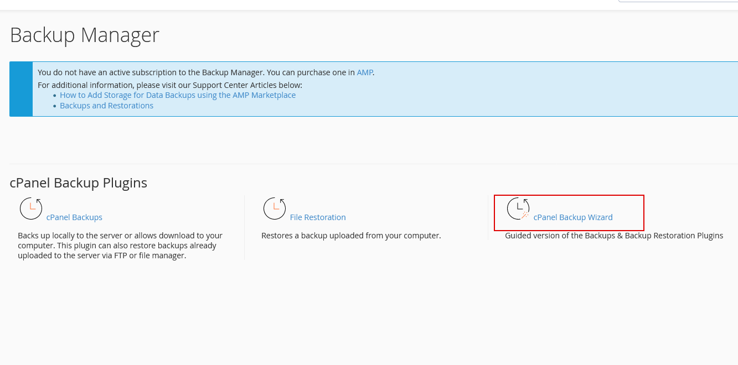Launch the cPanel Backup Wizard link

pyautogui.click(x=573, y=217)
